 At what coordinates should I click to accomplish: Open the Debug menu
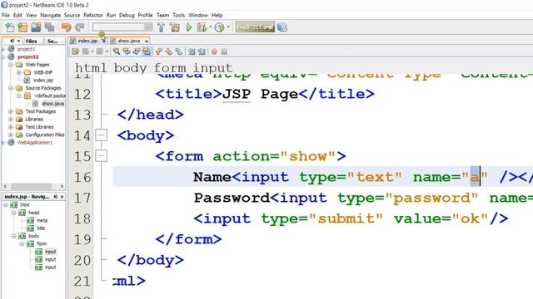[x=127, y=15]
